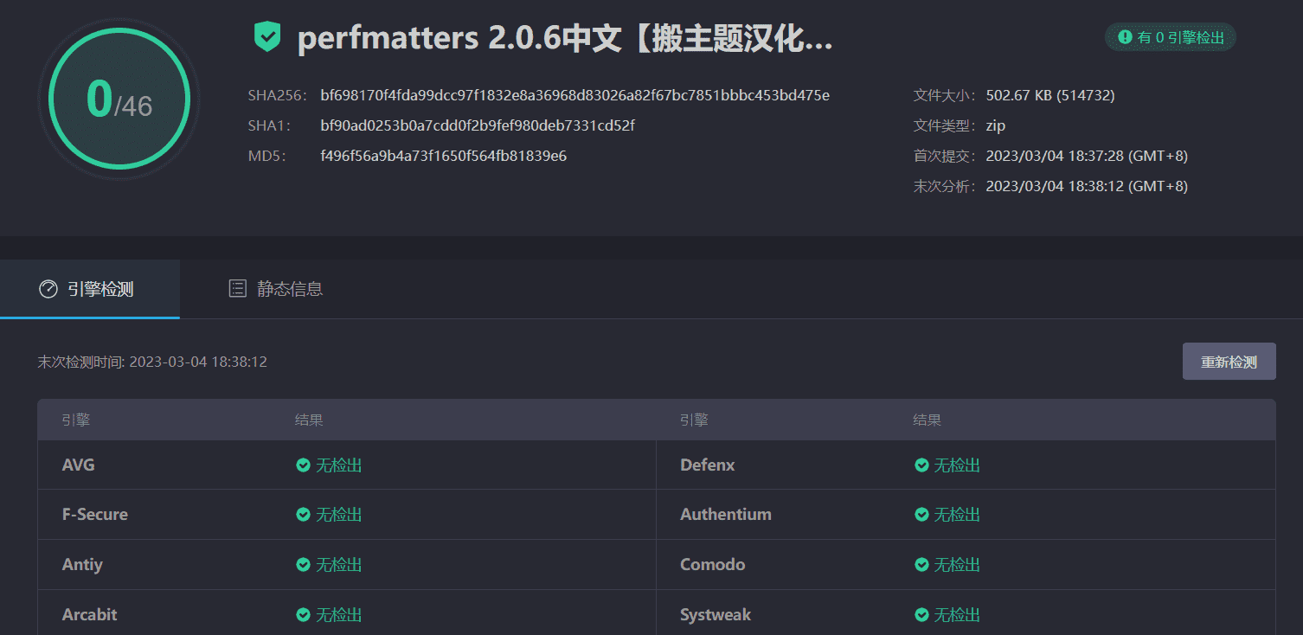Click the green check icon in AVG row
This screenshot has height=635, width=1303.
point(303,465)
